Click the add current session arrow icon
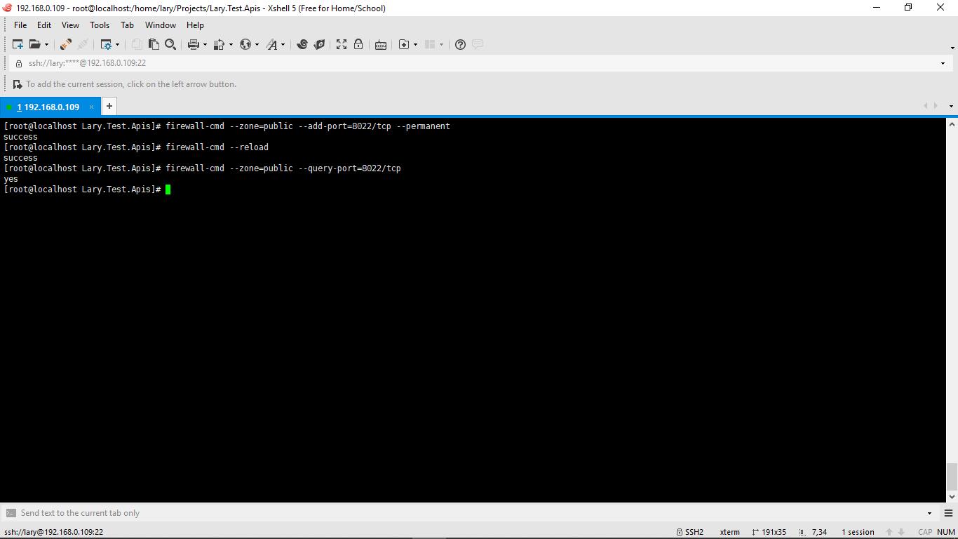 18,84
